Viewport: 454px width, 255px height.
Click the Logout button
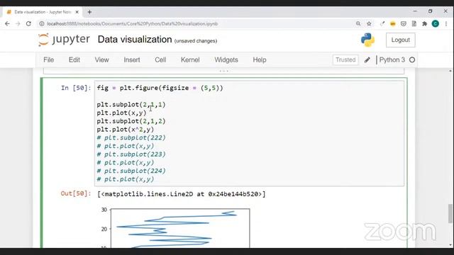click(x=400, y=40)
